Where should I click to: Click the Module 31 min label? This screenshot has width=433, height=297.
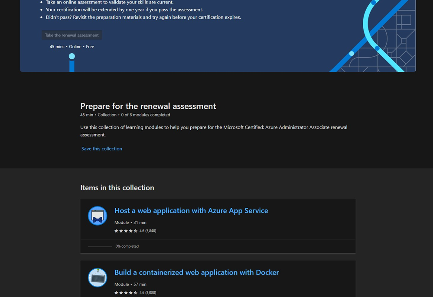130,222
